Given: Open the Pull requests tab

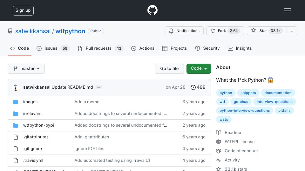Looking at the screenshot, I should point(100,48).
